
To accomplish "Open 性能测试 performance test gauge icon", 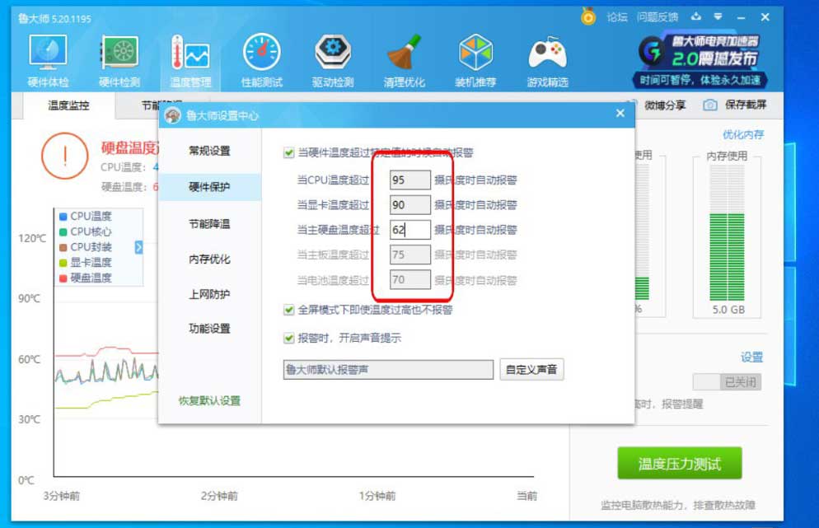I will point(262,60).
